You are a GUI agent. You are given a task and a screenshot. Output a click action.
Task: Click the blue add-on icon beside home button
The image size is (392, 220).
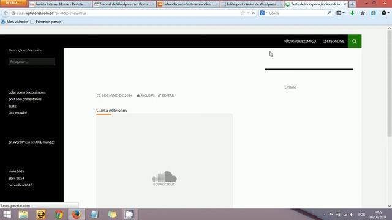point(373,13)
